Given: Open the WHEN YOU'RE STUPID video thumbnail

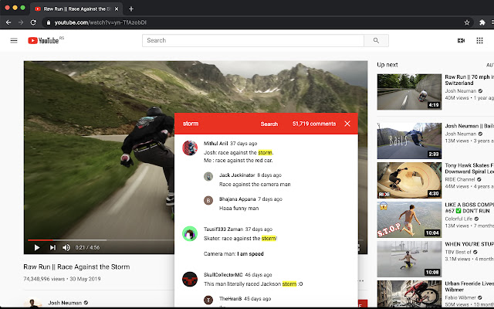Looking at the screenshot, I should (x=409, y=260).
